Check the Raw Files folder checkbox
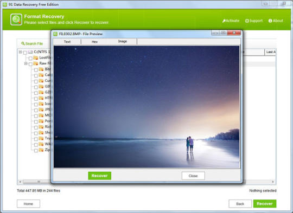293x213 pixels. [x=30, y=64]
